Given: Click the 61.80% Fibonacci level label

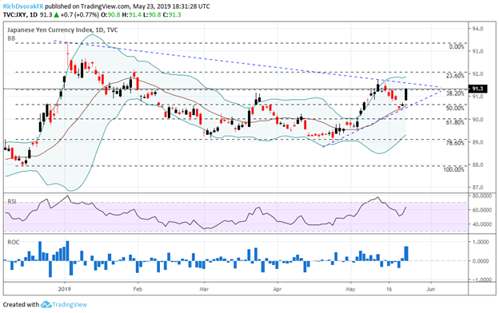Looking at the screenshot, I should point(455,122).
